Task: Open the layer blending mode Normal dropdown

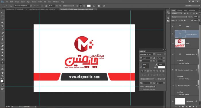Action: point(179,17)
